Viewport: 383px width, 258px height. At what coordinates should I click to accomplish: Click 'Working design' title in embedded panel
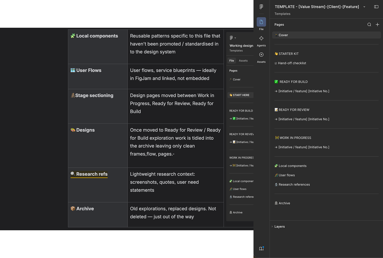pos(241,46)
